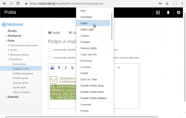Select Podpis e-mailu in sidebar
Image resolution: width=186 pixels, height=118 pixels.
coord(21,69)
